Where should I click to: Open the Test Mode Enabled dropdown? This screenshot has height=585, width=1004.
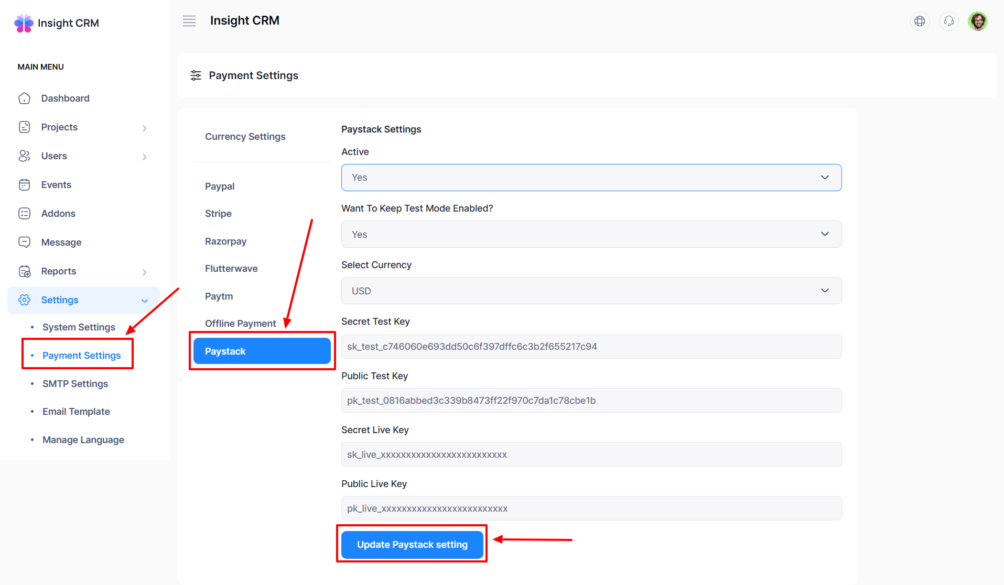tap(591, 234)
